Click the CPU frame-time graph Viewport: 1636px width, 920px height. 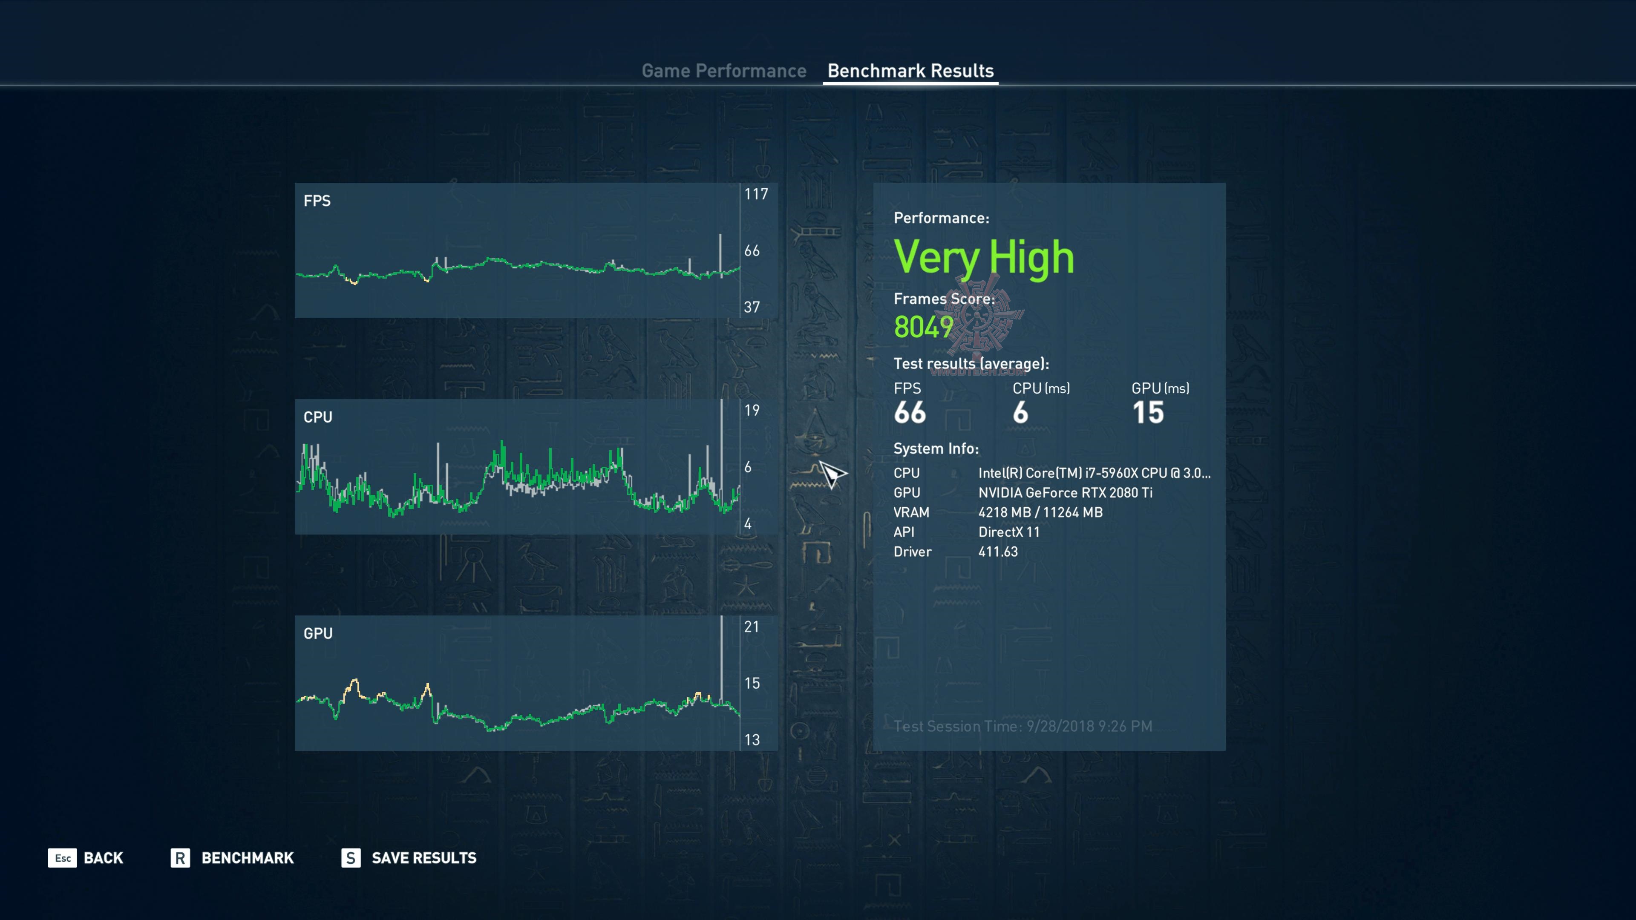pyautogui.click(x=517, y=467)
